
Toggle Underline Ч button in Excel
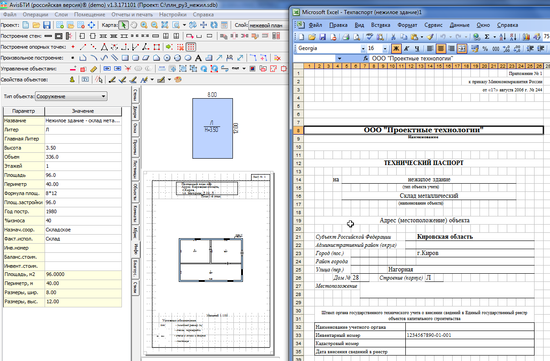(416, 48)
